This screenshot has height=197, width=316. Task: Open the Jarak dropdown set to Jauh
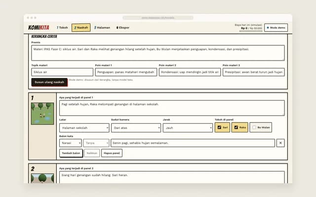pos(188,128)
